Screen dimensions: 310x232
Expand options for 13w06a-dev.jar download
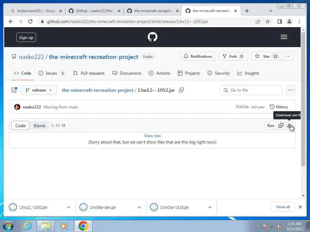tap(139, 207)
